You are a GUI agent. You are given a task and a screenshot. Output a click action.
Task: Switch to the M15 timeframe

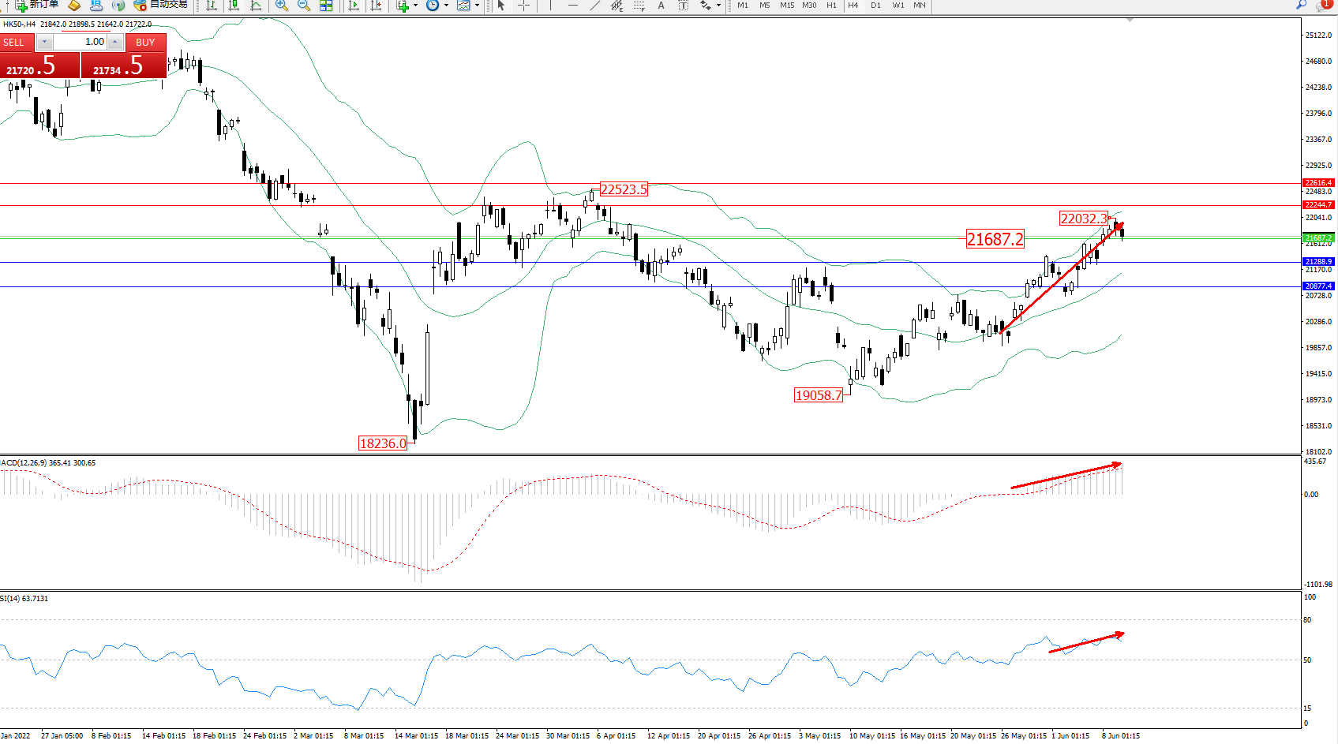787,6
